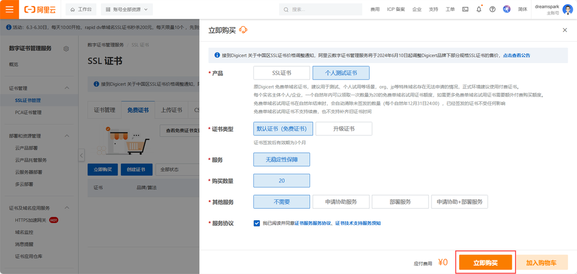Screen dimensions: 577x274
Task: Select 个人测试证书 product option
Action: click(341, 73)
